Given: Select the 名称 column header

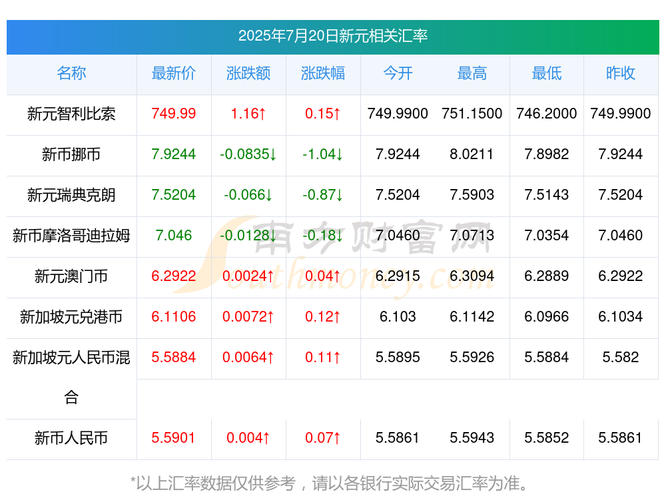Looking at the screenshot, I should [71, 73].
